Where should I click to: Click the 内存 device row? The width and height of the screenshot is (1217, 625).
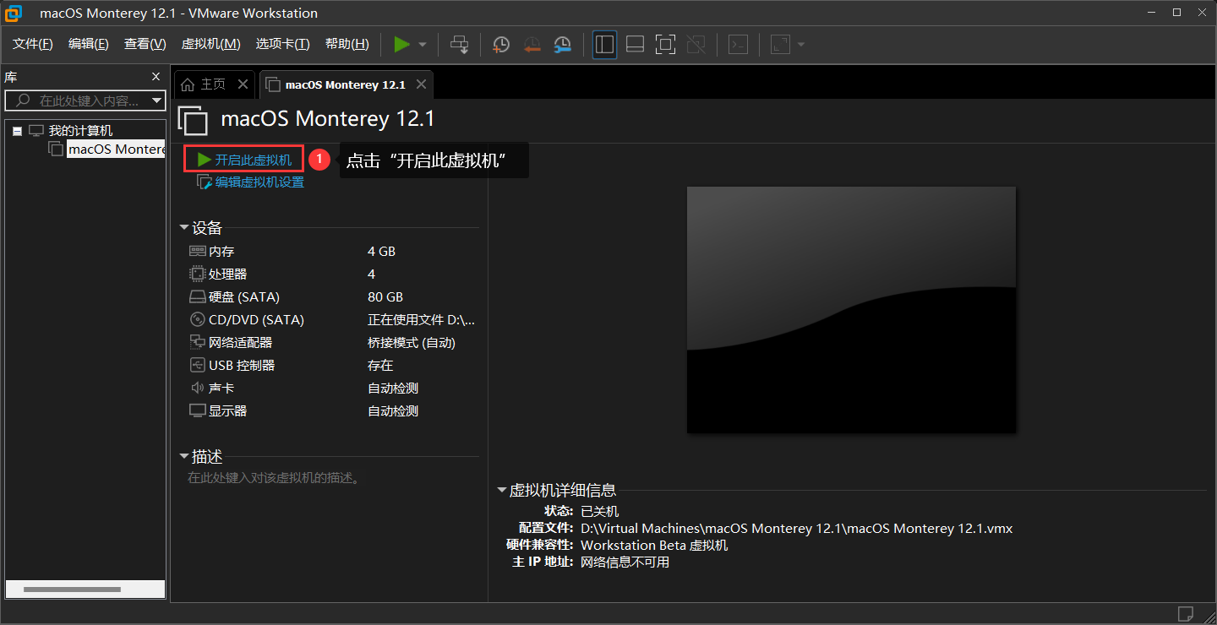[x=332, y=252]
